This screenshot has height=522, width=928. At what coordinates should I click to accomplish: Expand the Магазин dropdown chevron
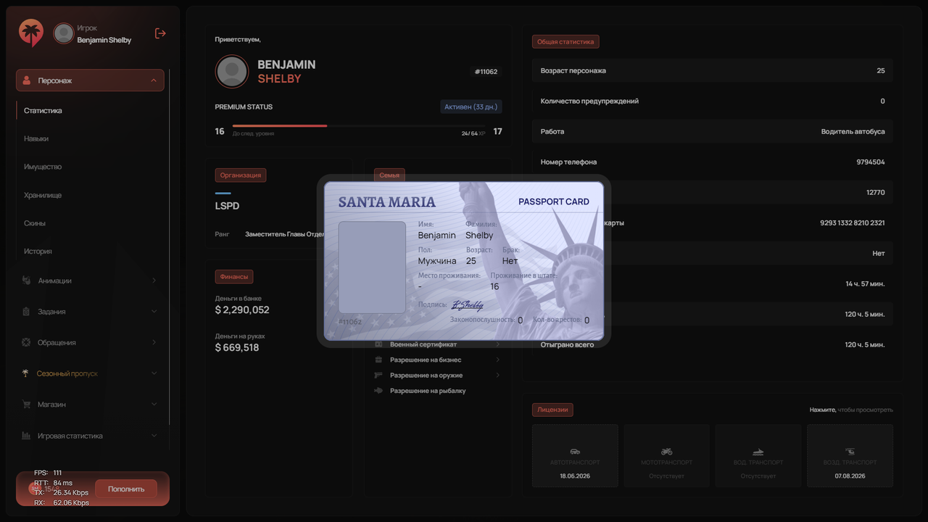tap(154, 405)
